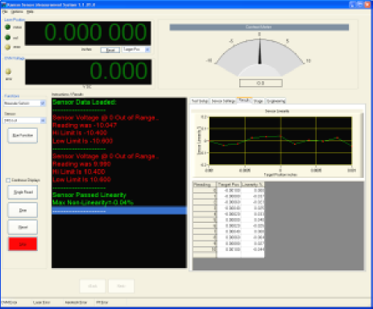Viewport: 373px width, 309px height.
Task: Click the red Stop button
Action: [x=23, y=244]
